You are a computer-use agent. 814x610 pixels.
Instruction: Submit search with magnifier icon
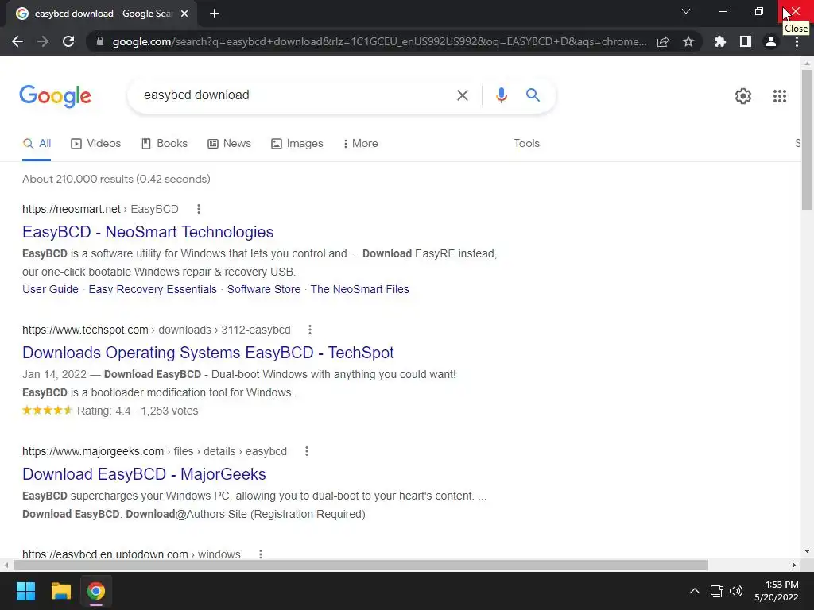point(533,95)
